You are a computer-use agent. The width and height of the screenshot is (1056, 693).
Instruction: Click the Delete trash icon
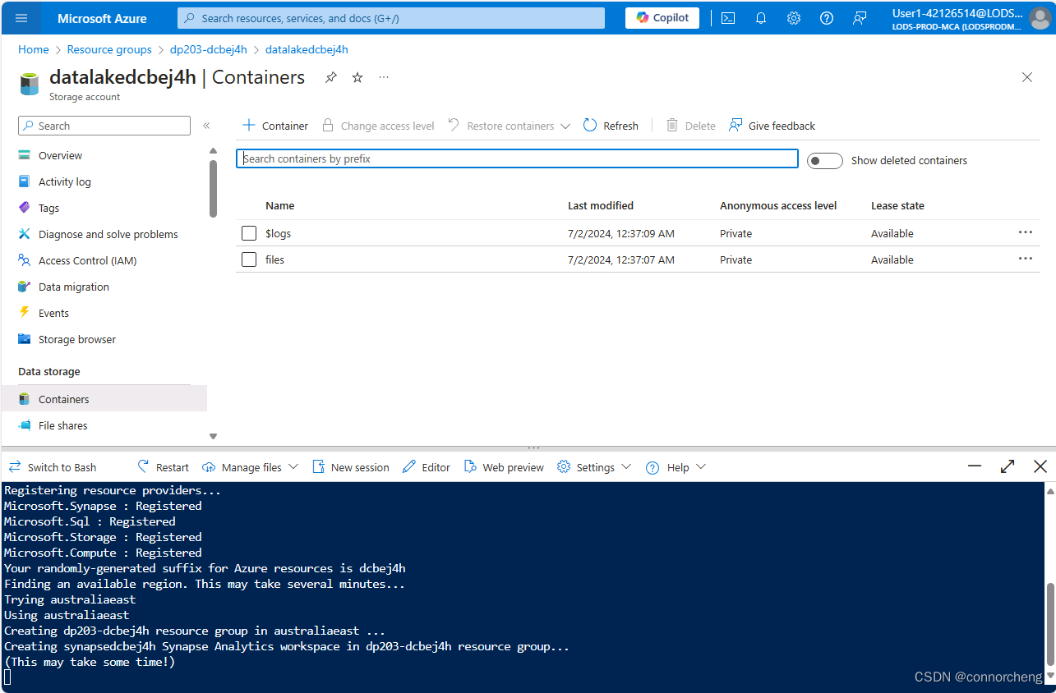672,126
